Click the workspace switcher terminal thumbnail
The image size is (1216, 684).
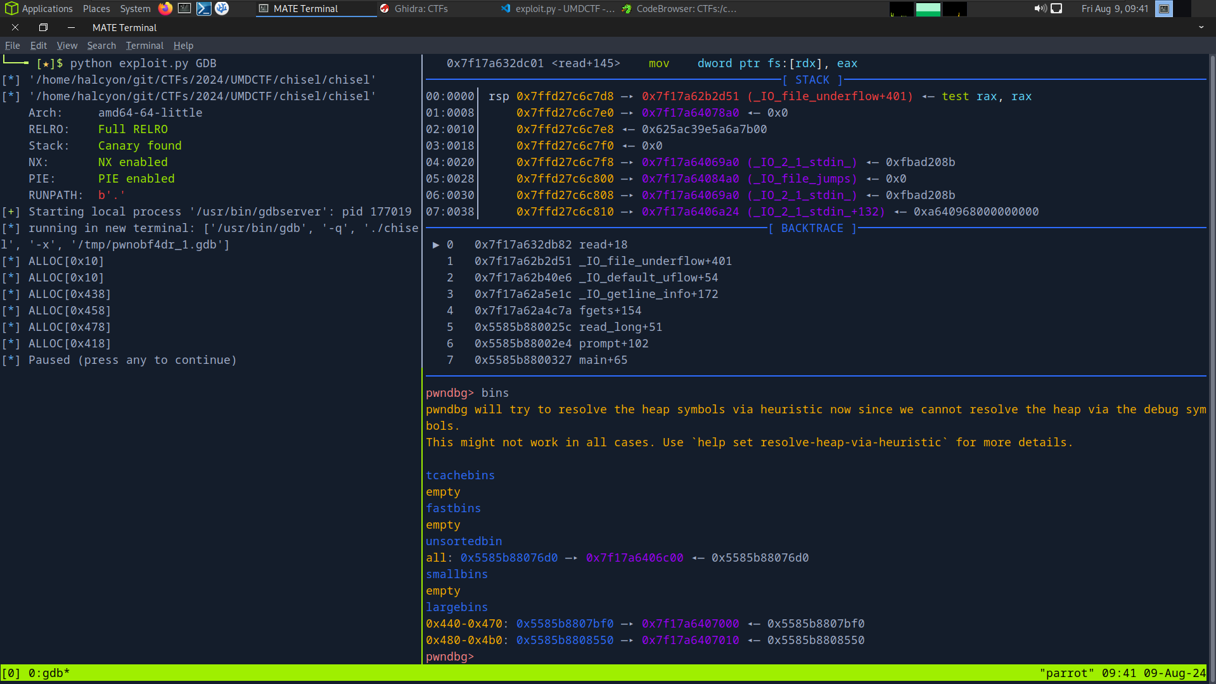1164,9
